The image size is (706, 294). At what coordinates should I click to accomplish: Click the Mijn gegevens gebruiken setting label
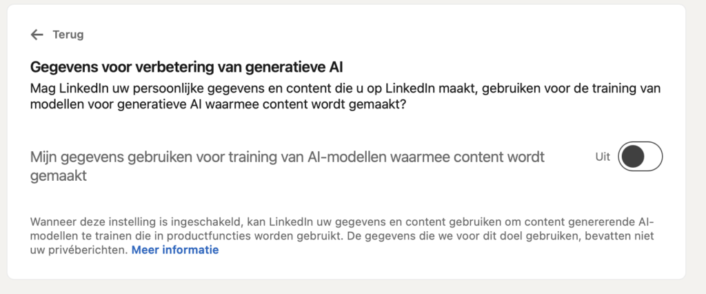pyautogui.click(x=287, y=157)
